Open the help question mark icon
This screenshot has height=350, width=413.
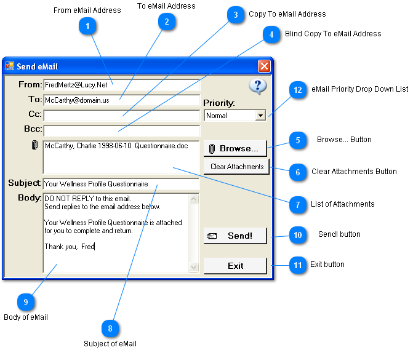(258, 87)
